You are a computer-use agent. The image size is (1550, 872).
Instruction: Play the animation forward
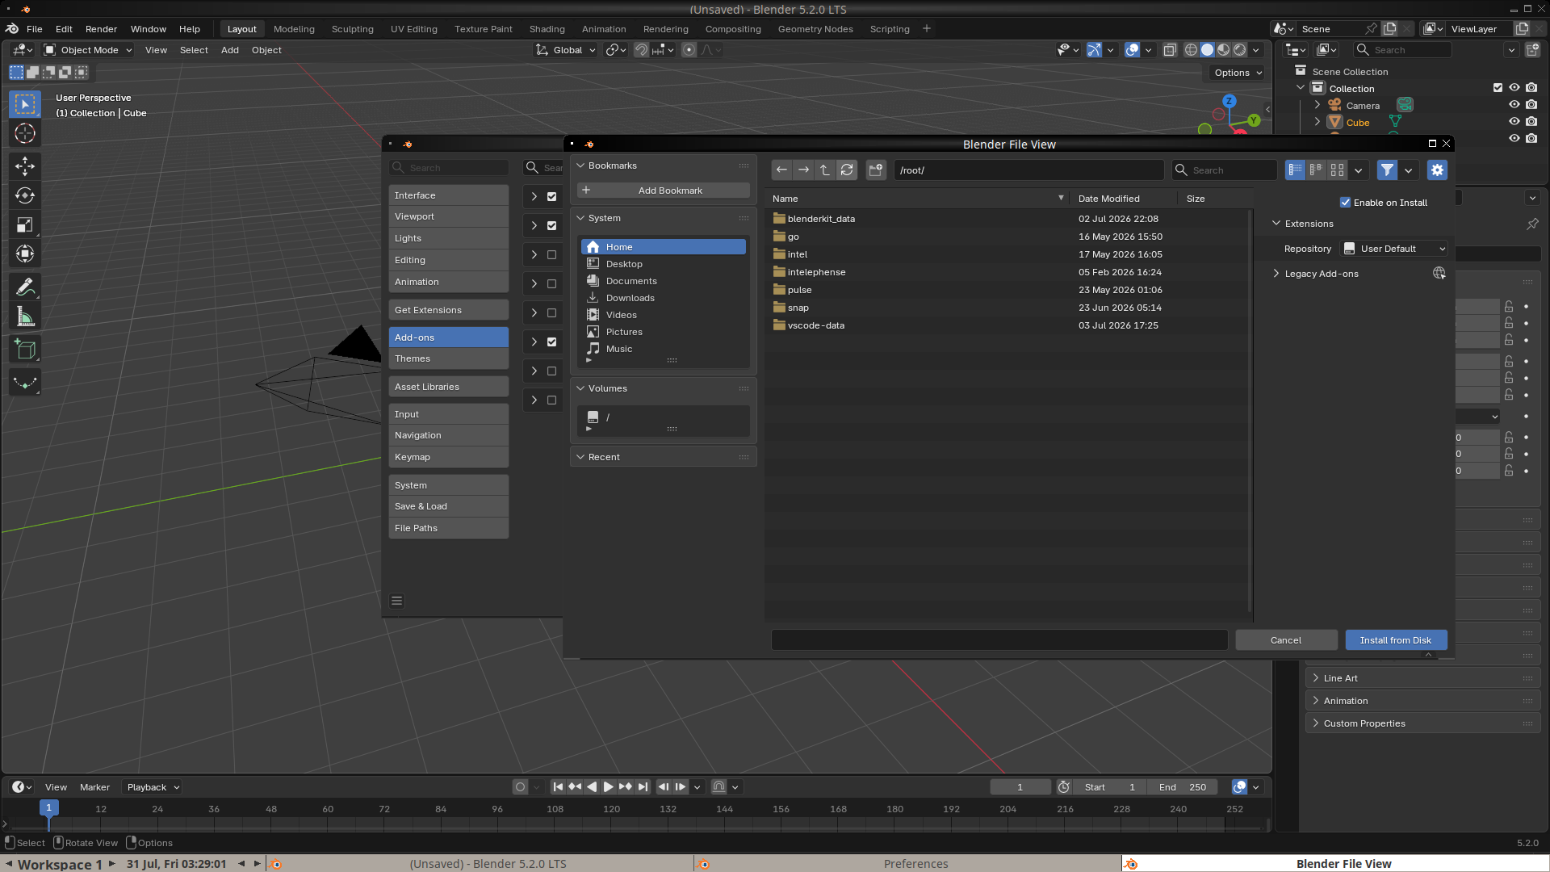(609, 787)
